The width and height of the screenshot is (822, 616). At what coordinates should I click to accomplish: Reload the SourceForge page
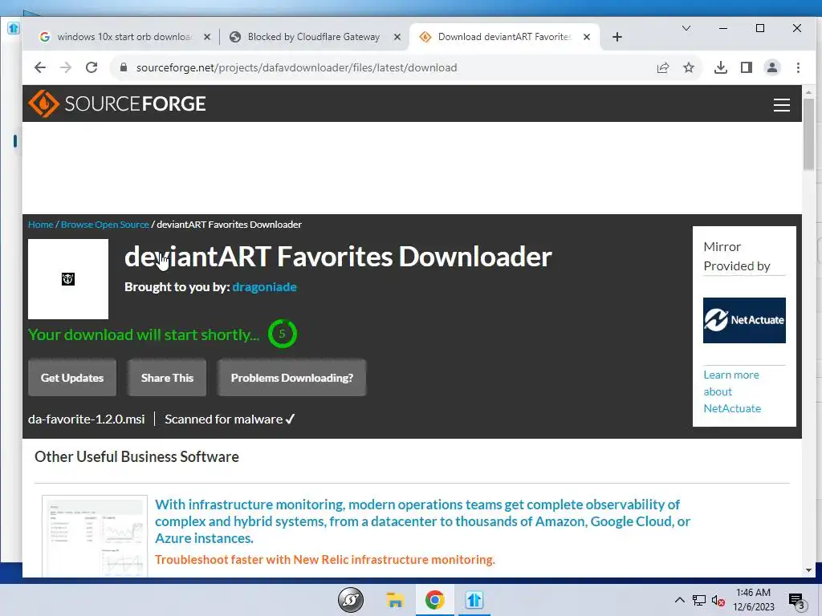92,67
